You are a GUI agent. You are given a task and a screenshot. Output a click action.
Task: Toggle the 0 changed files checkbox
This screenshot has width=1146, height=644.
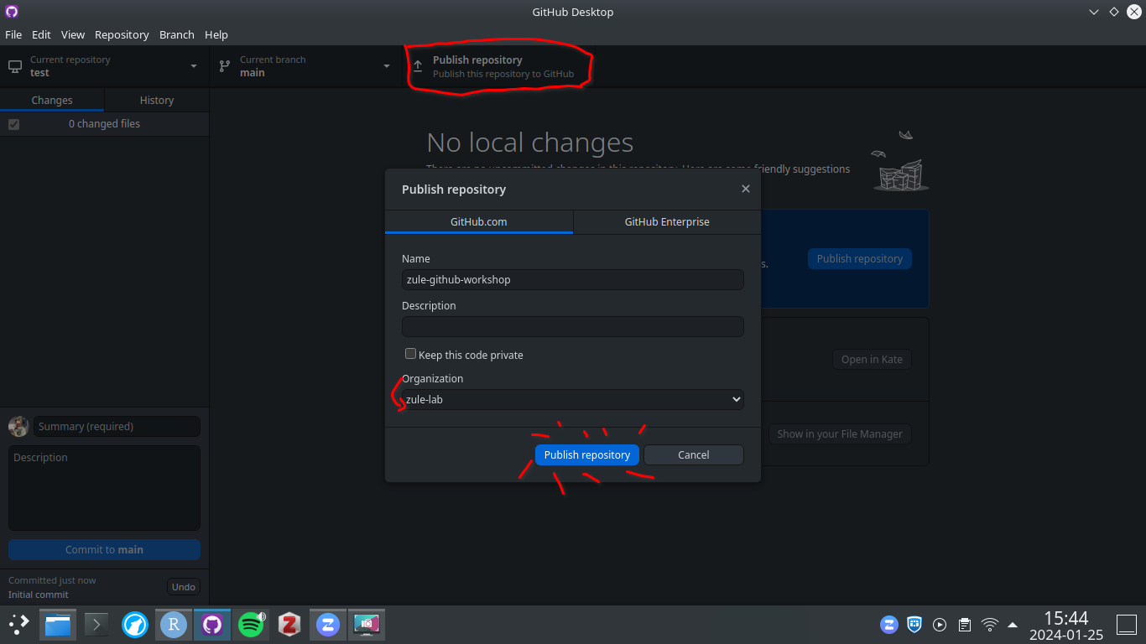coord(13,124)
